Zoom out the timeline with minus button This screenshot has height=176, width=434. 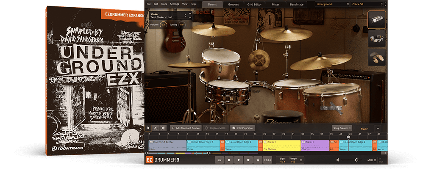click(x=383, y=153)
